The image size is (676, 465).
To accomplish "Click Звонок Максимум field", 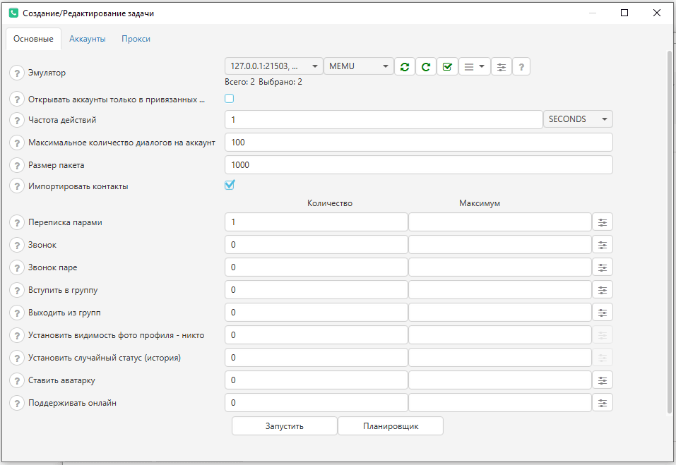I will (500, 245).
